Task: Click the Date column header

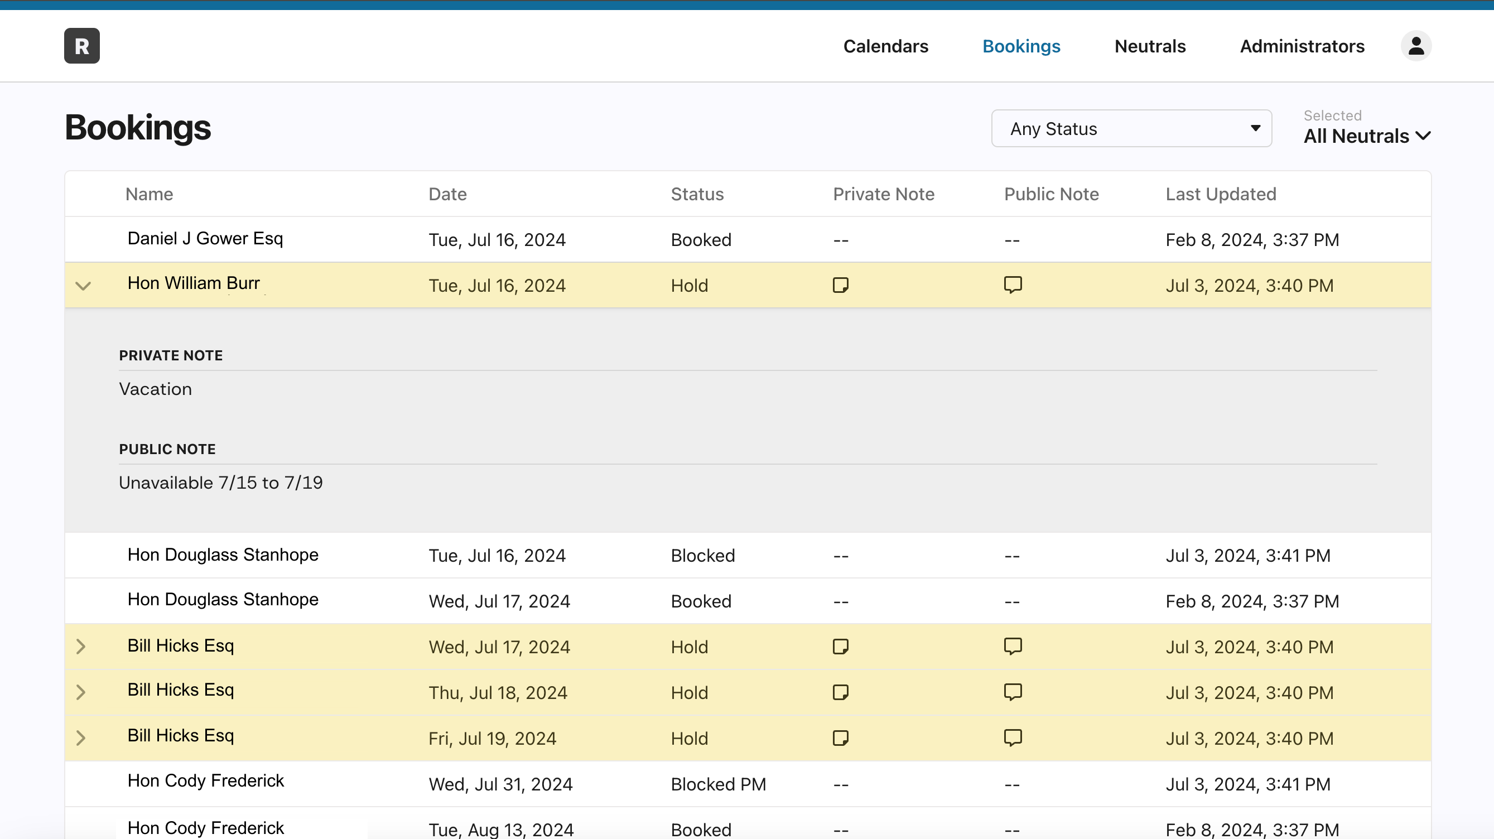Action: [x=447, y=194]
